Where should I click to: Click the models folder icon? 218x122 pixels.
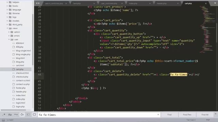point(10,21)
